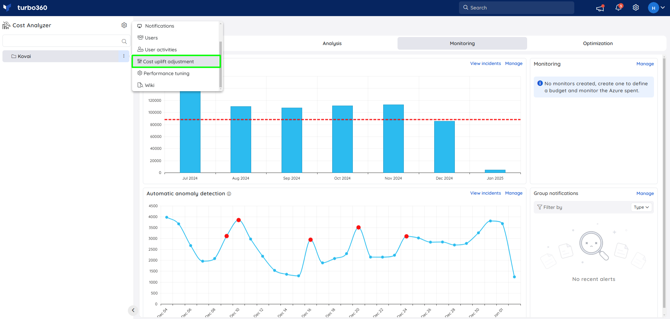
Task: Open the Type filter dropdown
Action: [x=641, y=207]
